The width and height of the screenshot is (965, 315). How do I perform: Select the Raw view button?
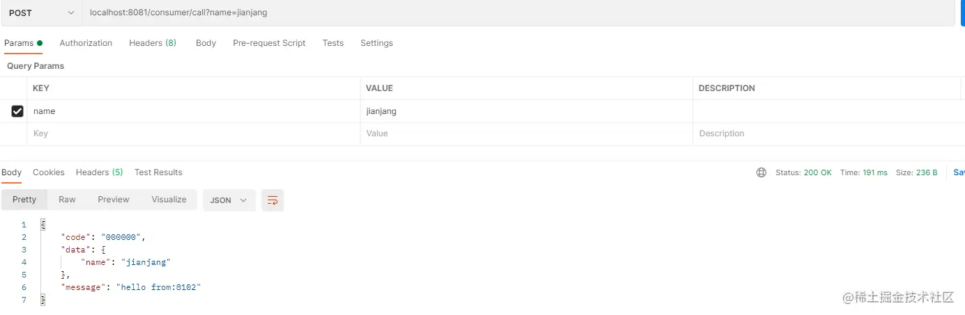pos(67,200)
